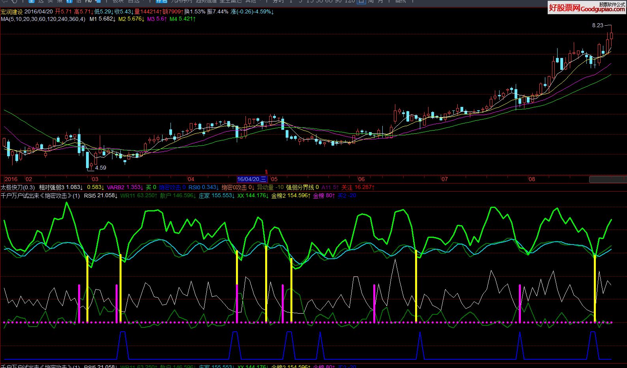Select the close price 收5.43
The width and height of the screenshot is (627, 368).
124,12
